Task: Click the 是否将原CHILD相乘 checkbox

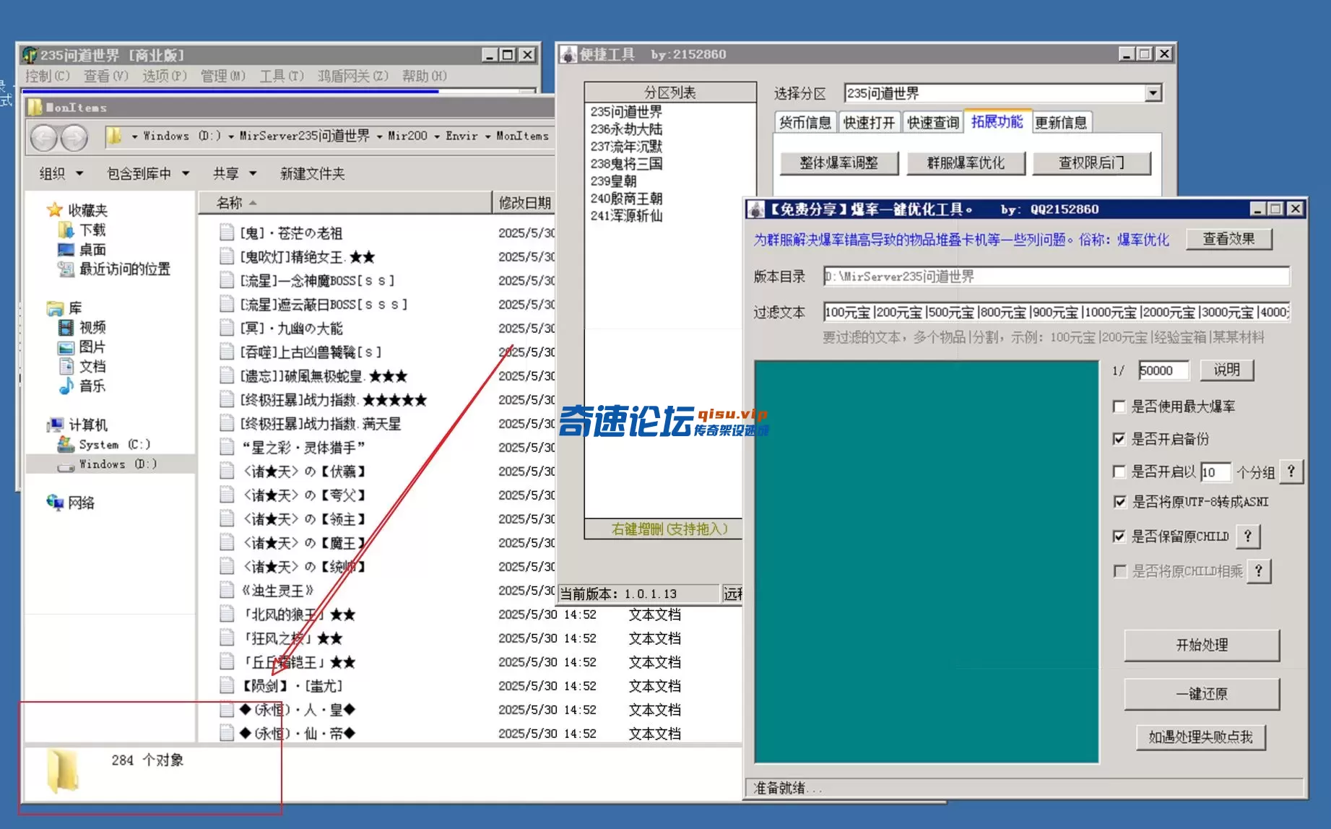Action: pos(1119,571)
